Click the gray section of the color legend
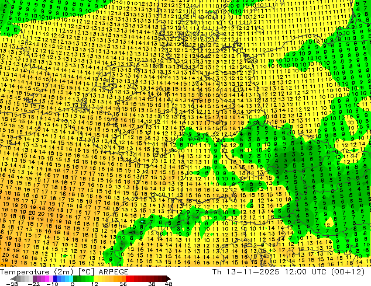The width and height of the screenshot is (371, 286). [22, 278]
